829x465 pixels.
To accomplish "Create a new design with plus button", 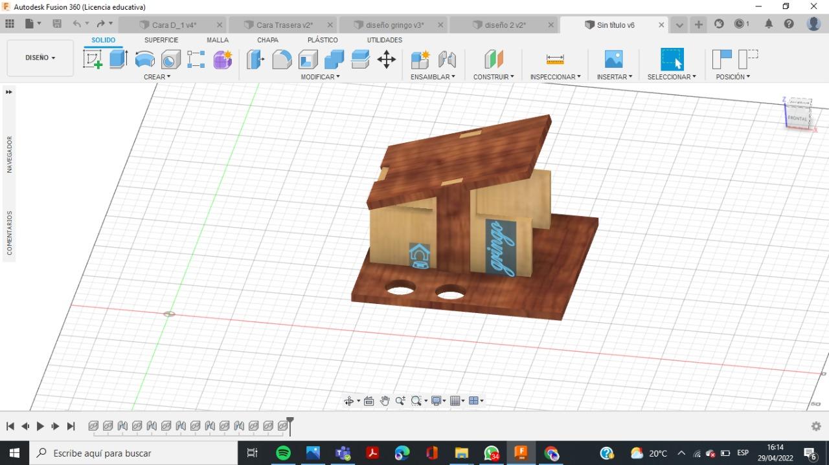I will coord(698,25).
